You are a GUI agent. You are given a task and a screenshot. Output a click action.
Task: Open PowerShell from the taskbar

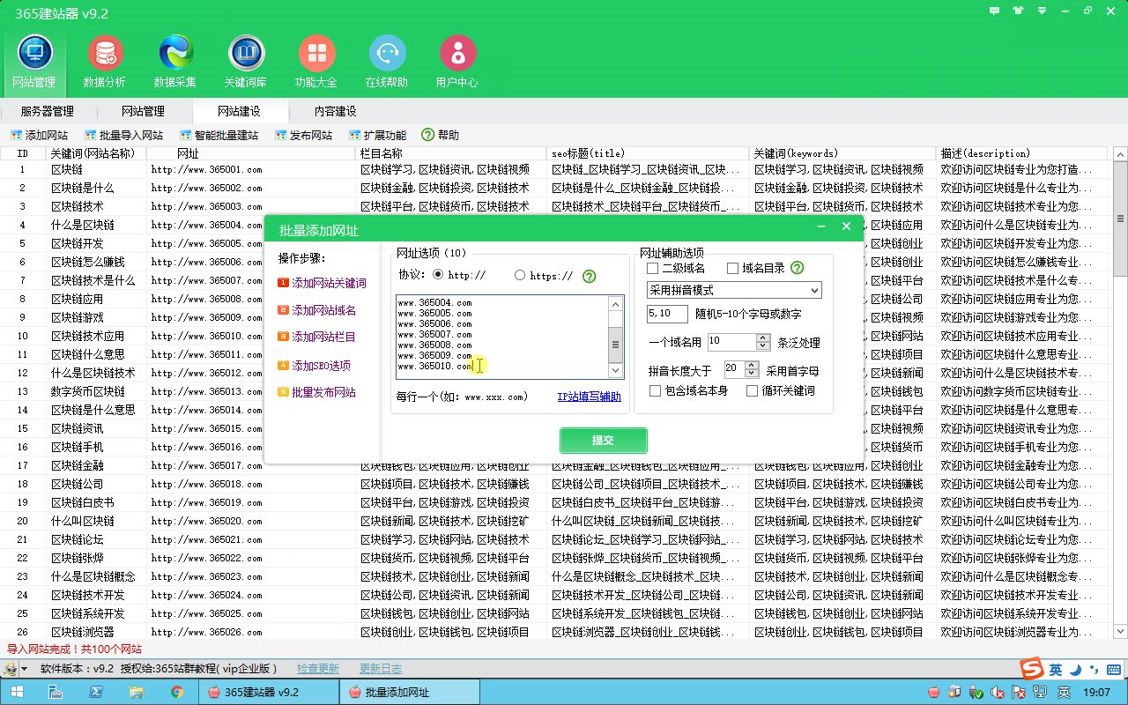pyautogui.click(x=95, y=692)
